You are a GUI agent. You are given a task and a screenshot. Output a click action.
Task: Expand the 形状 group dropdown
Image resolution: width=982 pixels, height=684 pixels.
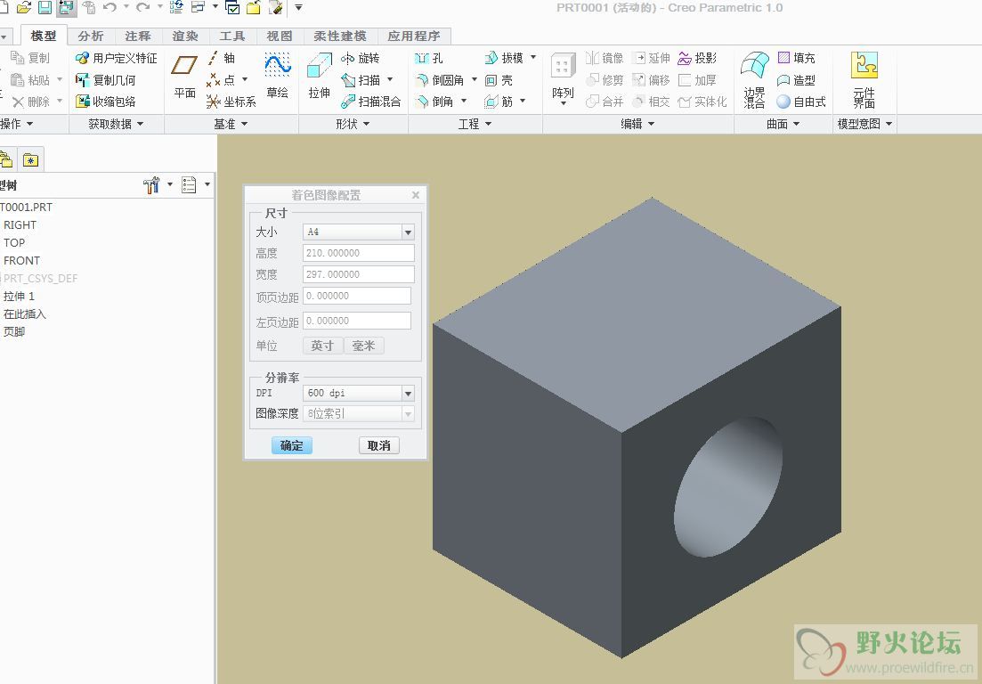pyautogui.click(x=353, y=124)
